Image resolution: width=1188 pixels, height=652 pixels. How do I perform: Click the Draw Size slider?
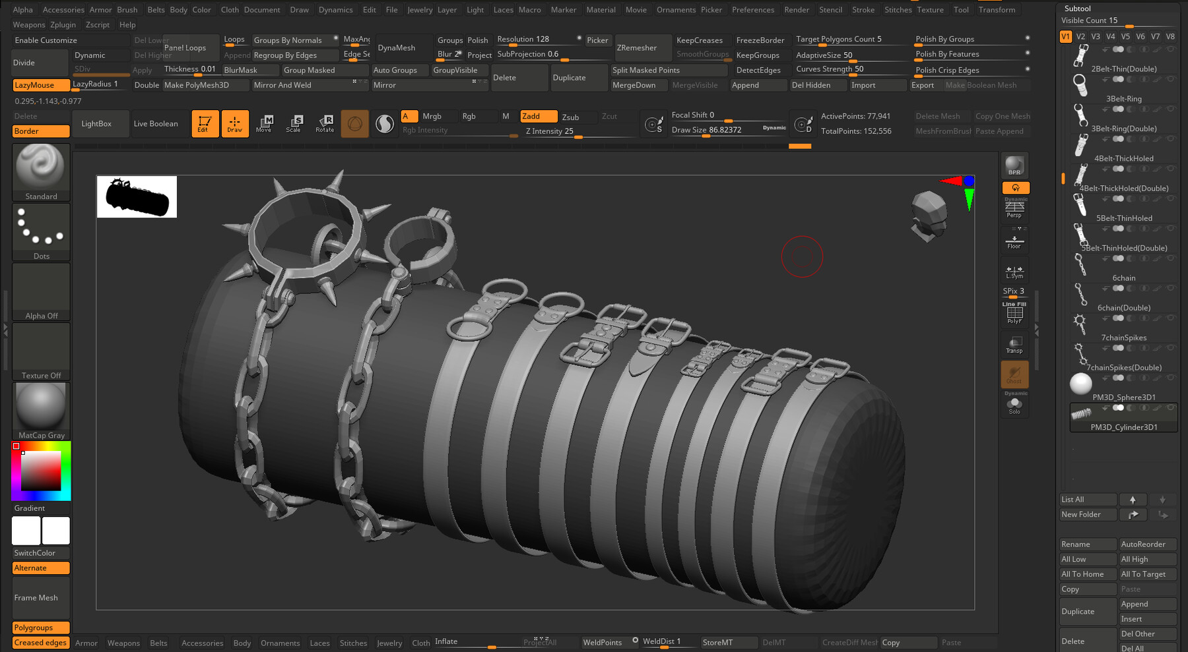(729, 130)
